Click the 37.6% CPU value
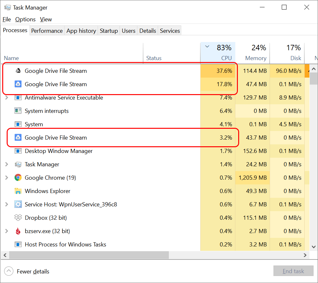This screenshot has height=283, width=318. pos(224,71)
